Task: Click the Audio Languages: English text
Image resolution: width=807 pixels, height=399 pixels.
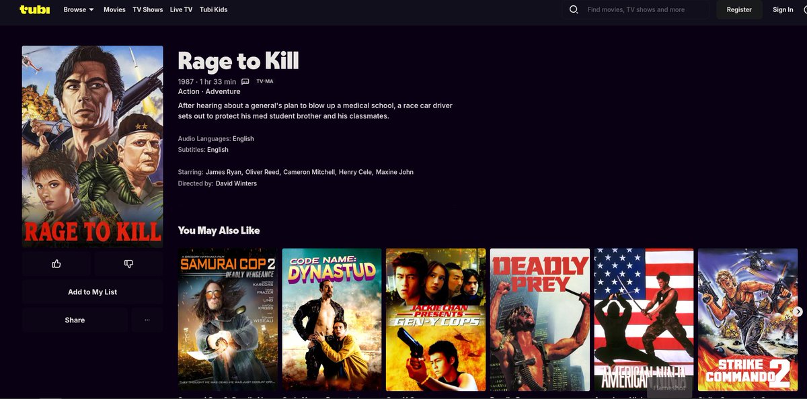Action: tap(216, 138)
